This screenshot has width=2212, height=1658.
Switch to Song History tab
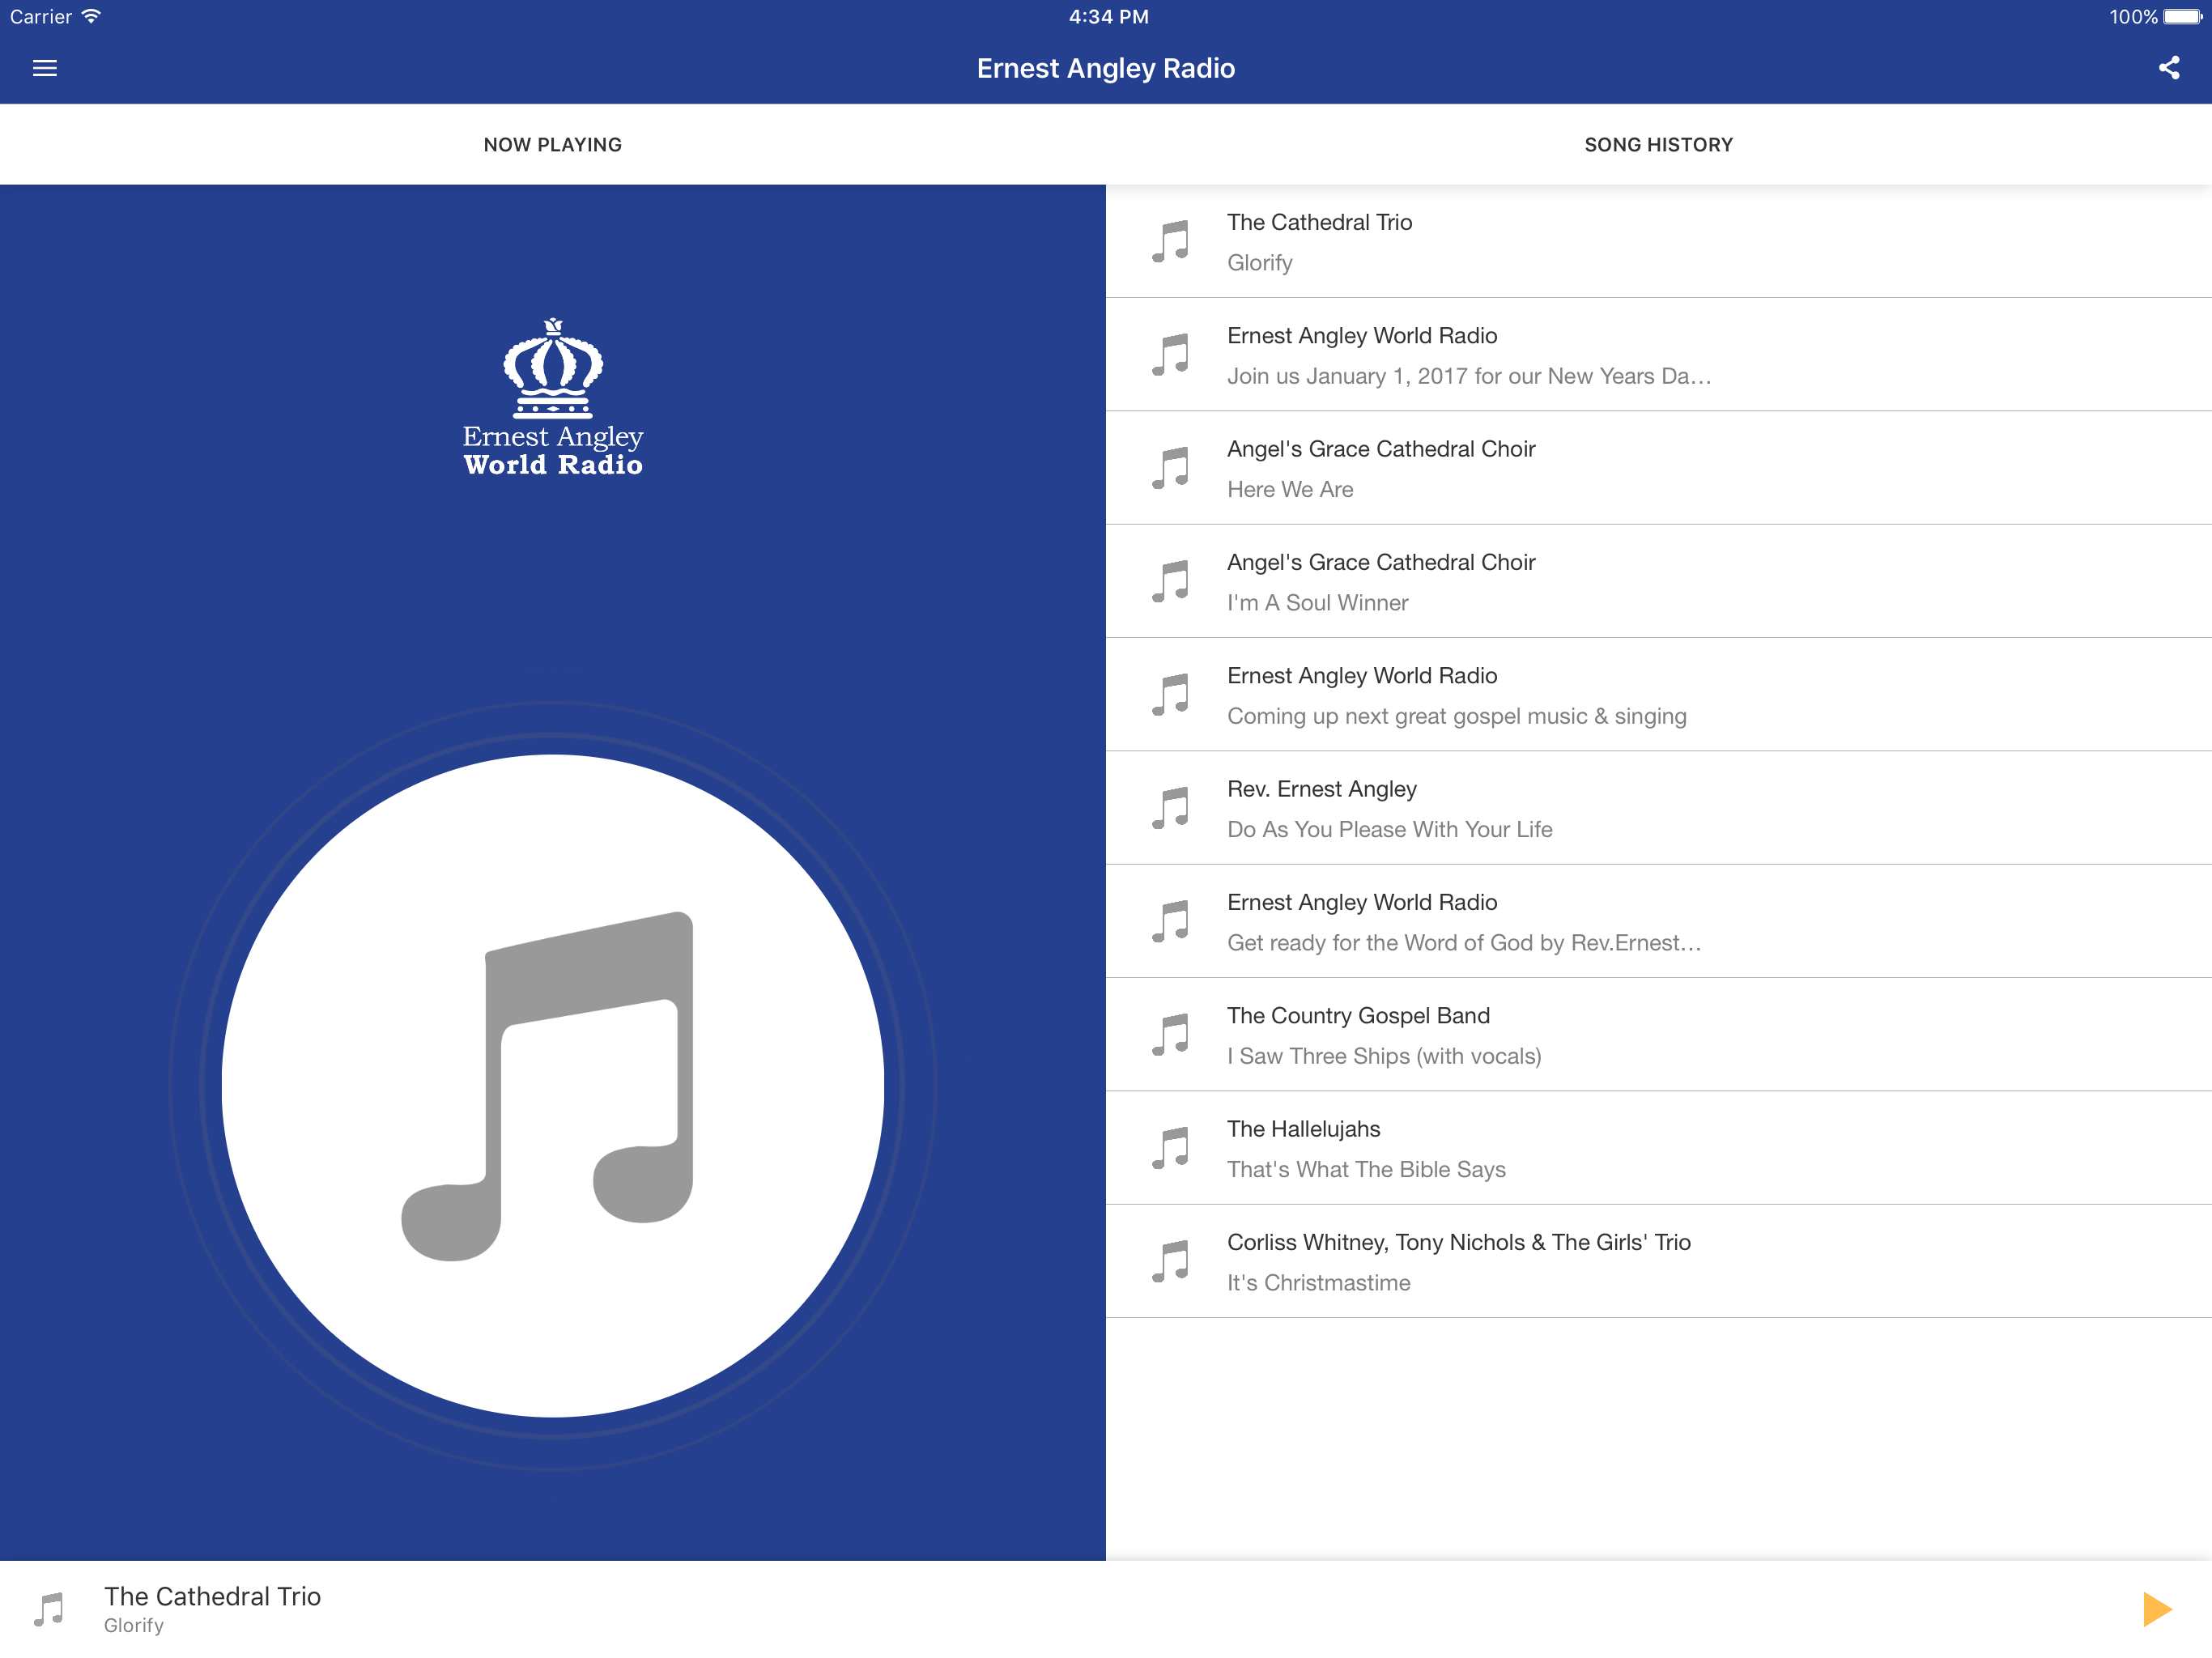point(1658,145)
